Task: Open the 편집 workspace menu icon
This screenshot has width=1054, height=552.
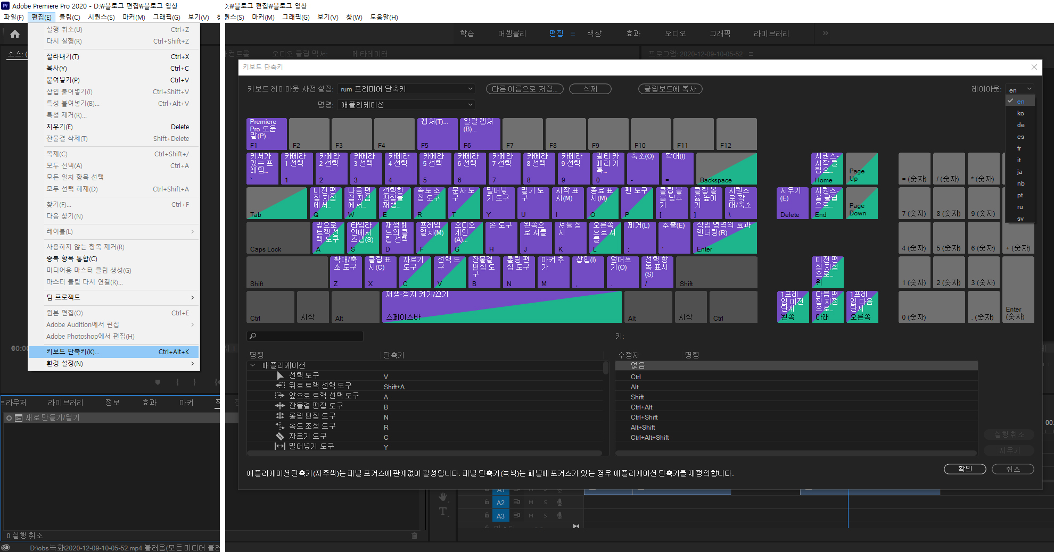Action: coord(573,34)
